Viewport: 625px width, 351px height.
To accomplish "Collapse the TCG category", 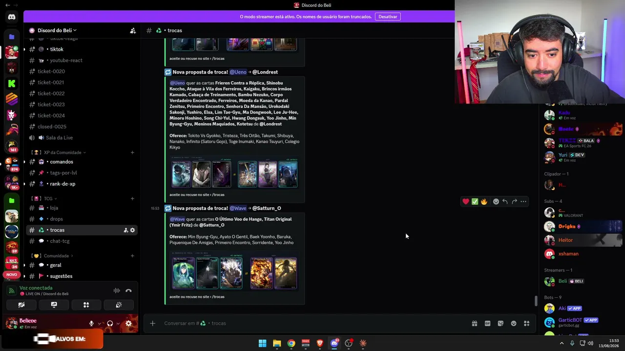I will [x=44, y=198].
